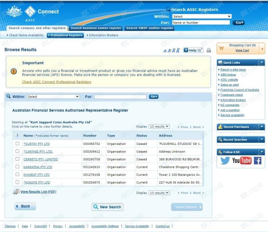268x232 pixels.
Task: Click the New Search button
Action: point(108,207)
